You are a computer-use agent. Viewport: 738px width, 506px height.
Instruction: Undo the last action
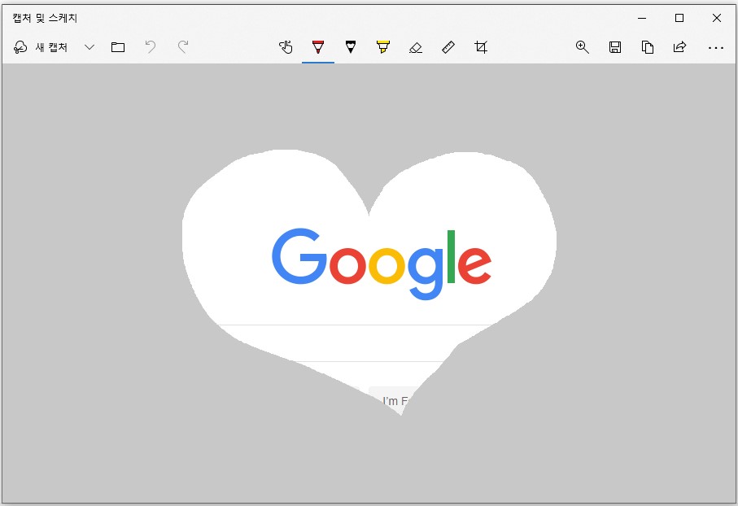151,47
